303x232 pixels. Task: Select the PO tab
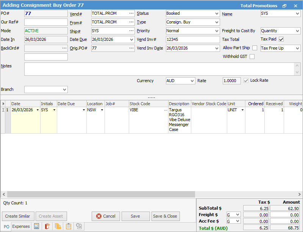click(x=6, y=226)
